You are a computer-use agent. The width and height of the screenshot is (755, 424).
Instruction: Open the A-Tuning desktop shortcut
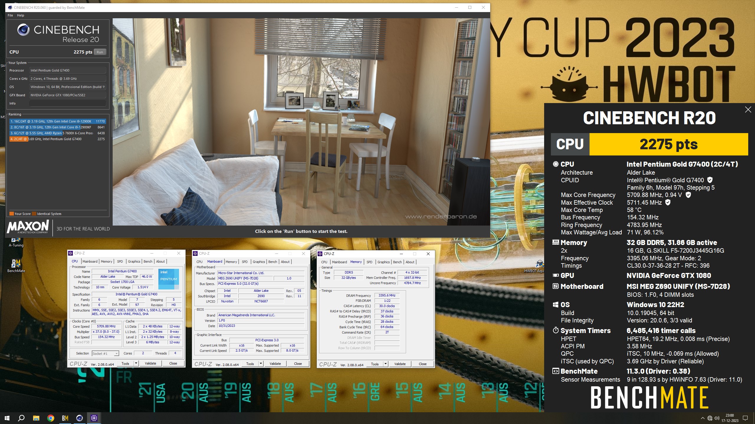16,242
